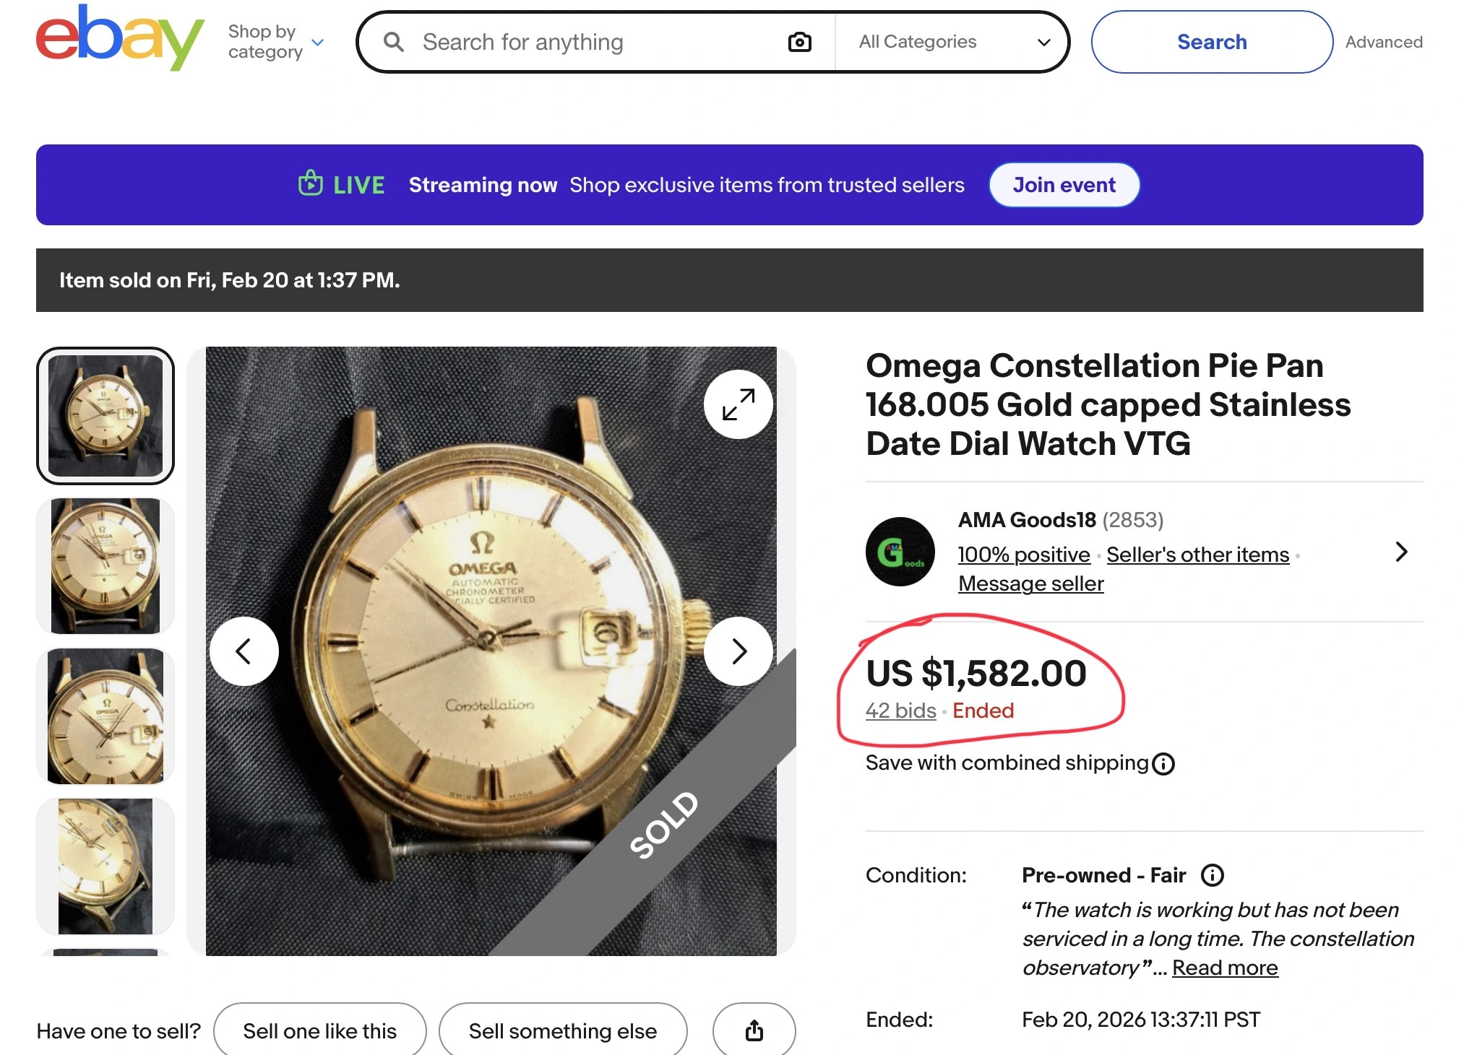Open Shop by category dropdown

275,42
